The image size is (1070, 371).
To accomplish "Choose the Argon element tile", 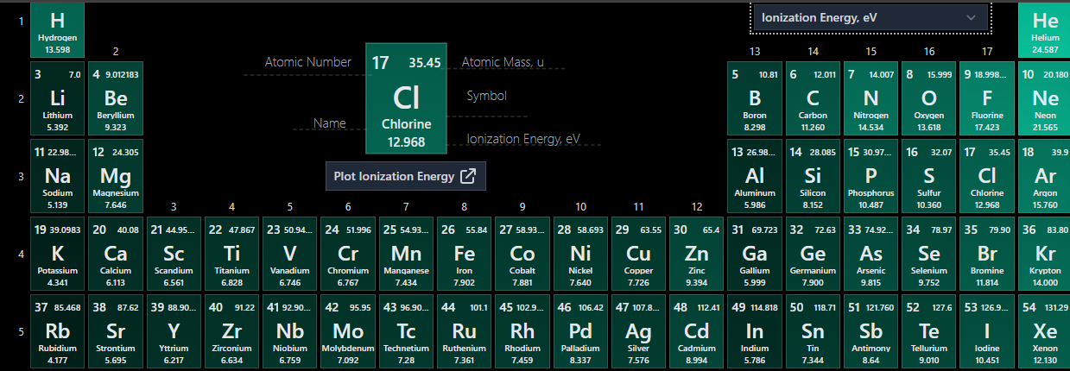I will (x=1045, y=177).
